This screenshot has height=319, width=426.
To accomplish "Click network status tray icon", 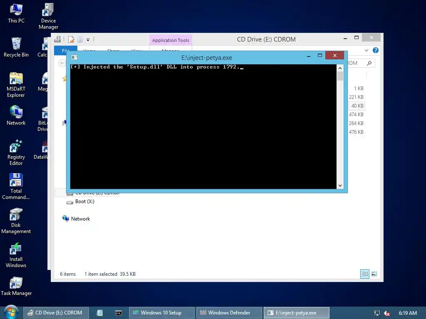I will click(377, 313).
